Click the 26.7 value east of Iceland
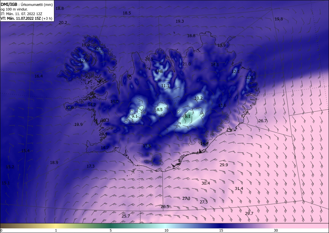 pyautogui.click(x=263, y=121)
